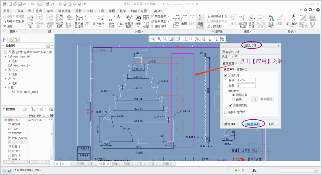
Task: Toggle the 创建捕捉线 checkbox
Action: point(230,105)
